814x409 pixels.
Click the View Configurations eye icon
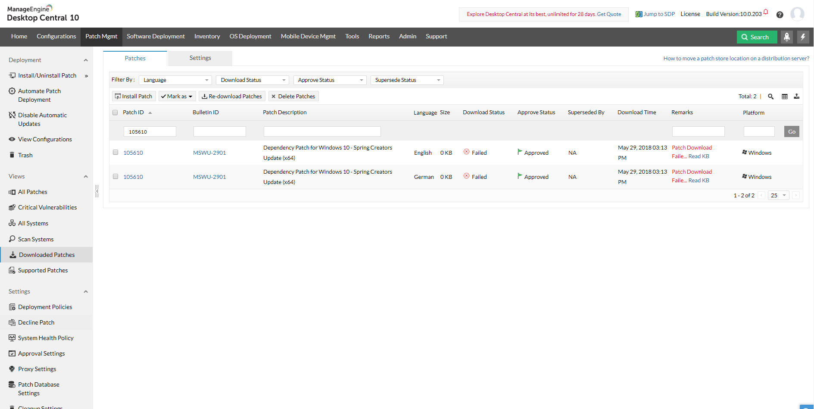(x=12, y=139)
